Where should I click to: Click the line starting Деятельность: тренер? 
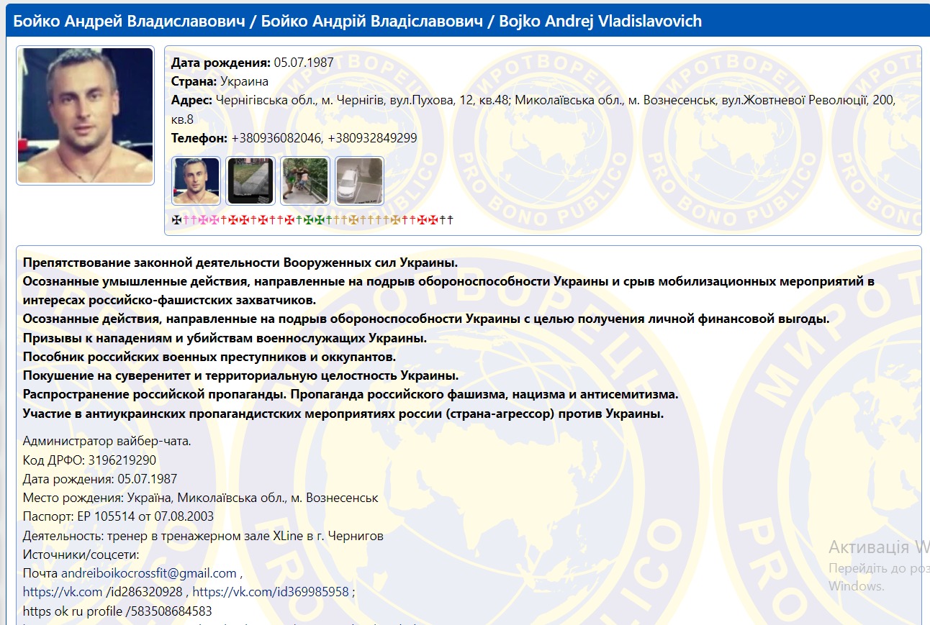[x=203, y=536]
